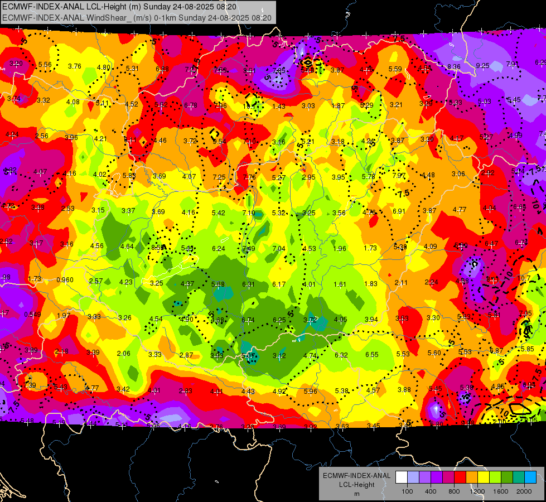The width and height of the screenshot is (546, 502).
Task: Click the wind shear value 6.88
Action: click(162, 69)
